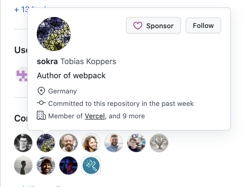Click the small triangle-pattern avatar in contributors row
The height and width of the screenshot is (187, 245).
(x=46, y=143)
